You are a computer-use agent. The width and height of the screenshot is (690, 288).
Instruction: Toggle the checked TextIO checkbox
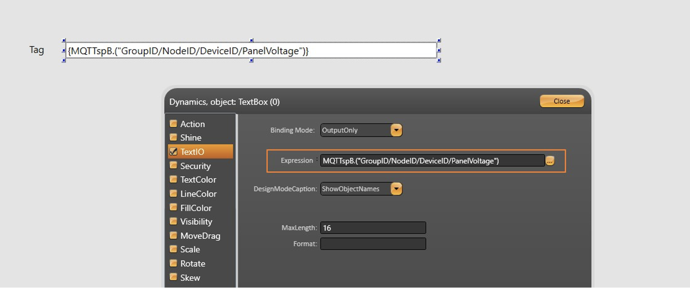[173, 152]
